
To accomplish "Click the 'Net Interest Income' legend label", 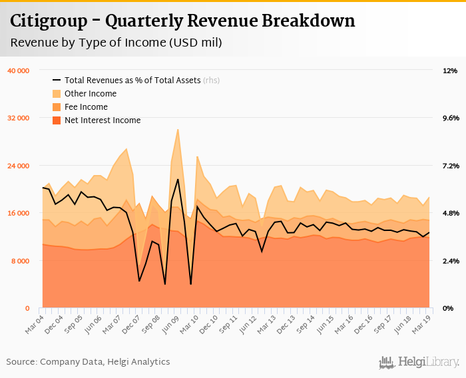I will tap(103, 120).
